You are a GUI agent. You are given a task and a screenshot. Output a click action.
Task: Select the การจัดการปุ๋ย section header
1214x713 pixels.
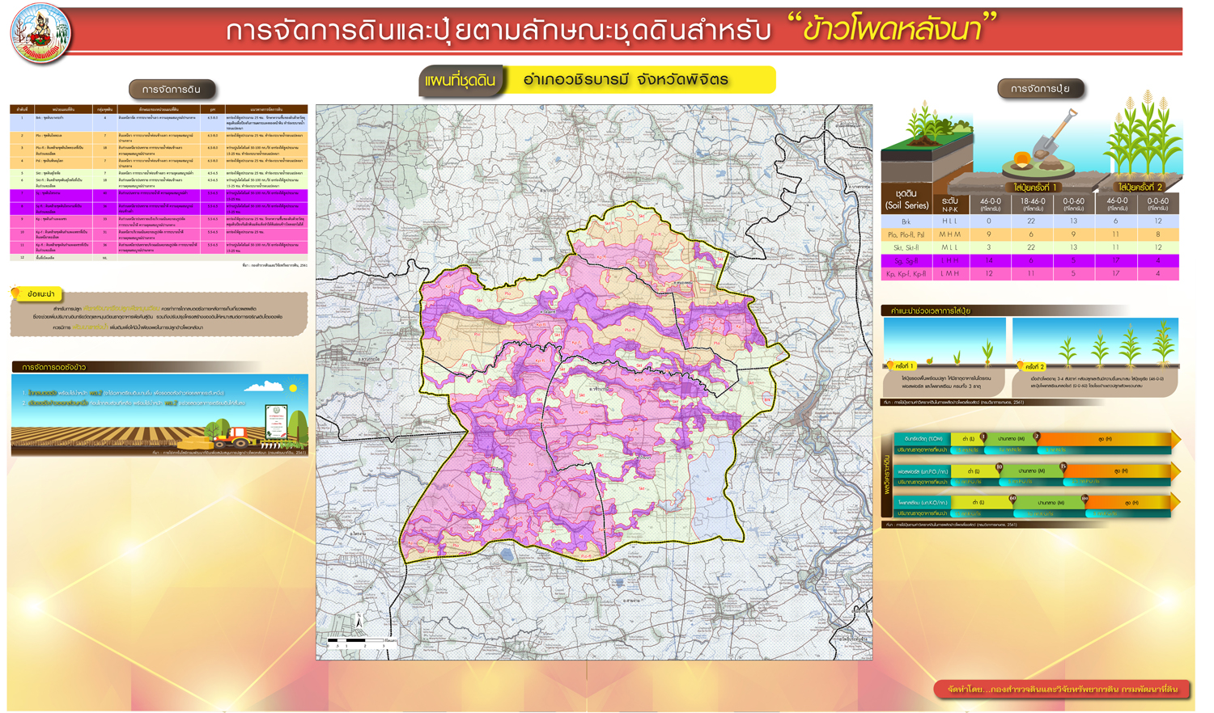(1040, 88)
